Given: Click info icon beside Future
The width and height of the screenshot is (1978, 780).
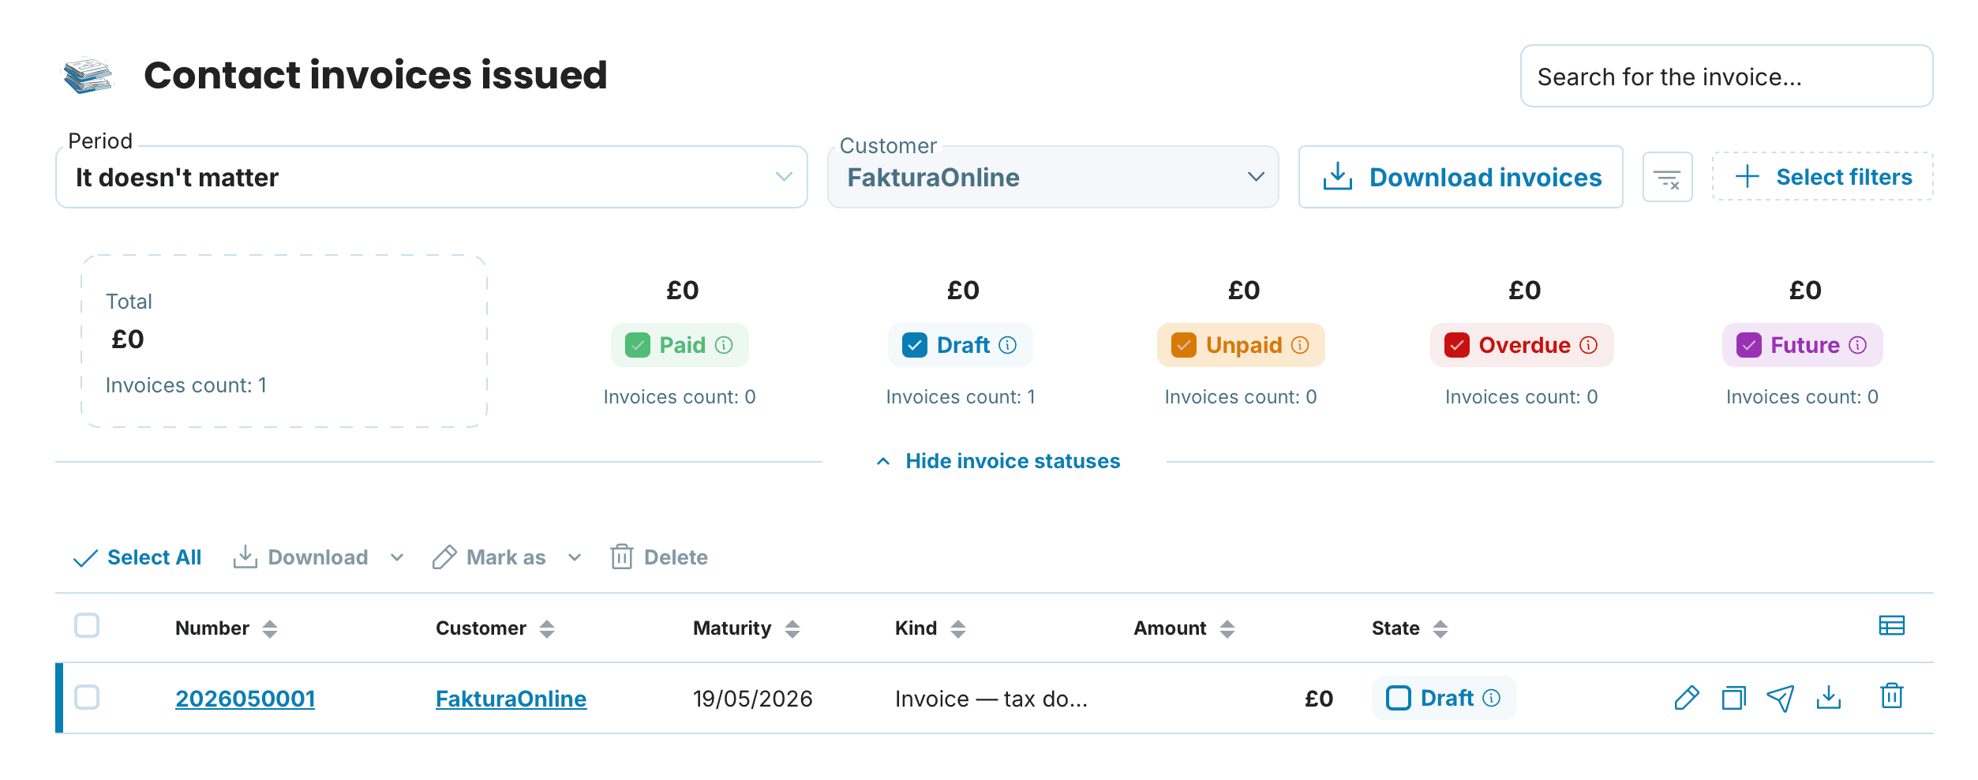Looking at the screenshot, I should coord(1858,345).
